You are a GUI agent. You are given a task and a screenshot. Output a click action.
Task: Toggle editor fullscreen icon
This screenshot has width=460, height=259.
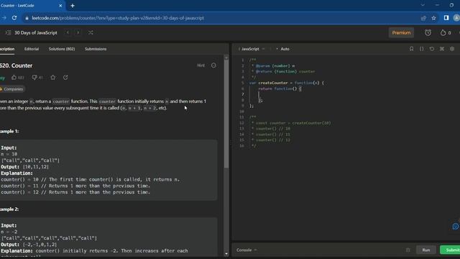pyautogui.click(x=442, y=49)
